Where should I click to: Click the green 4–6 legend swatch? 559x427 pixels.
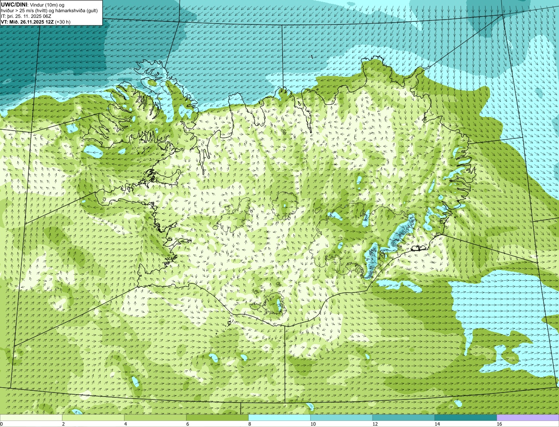click(x=155, y=417)
